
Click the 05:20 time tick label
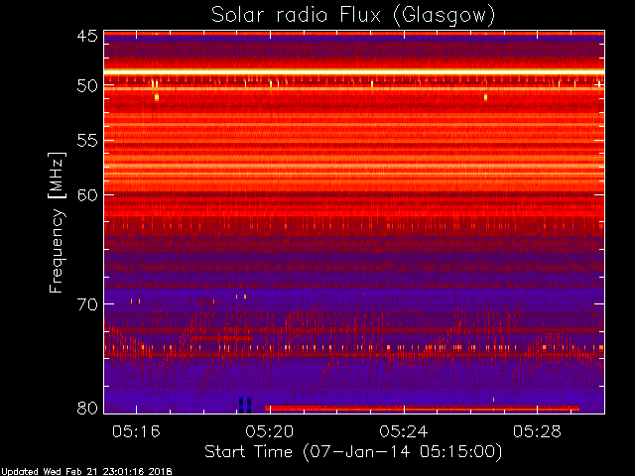270,431
